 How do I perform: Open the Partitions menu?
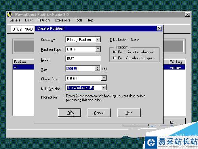(44, 20)
